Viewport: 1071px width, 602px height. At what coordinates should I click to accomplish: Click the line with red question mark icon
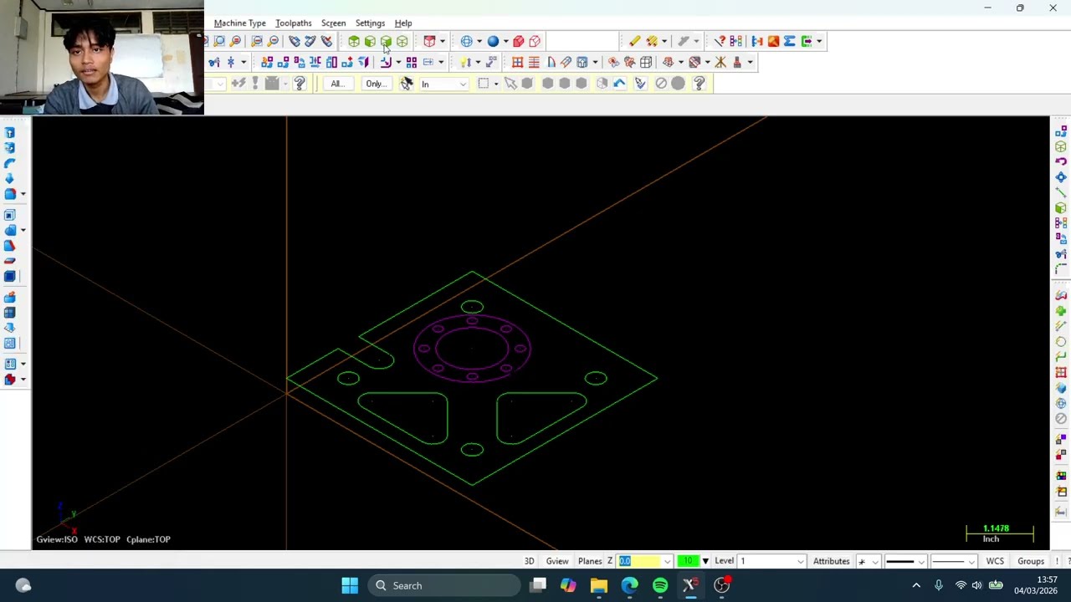coord(720,41)
